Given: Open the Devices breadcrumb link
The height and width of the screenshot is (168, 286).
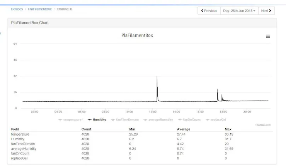Looking at the screenshot, I should click(x=17, y=9).
